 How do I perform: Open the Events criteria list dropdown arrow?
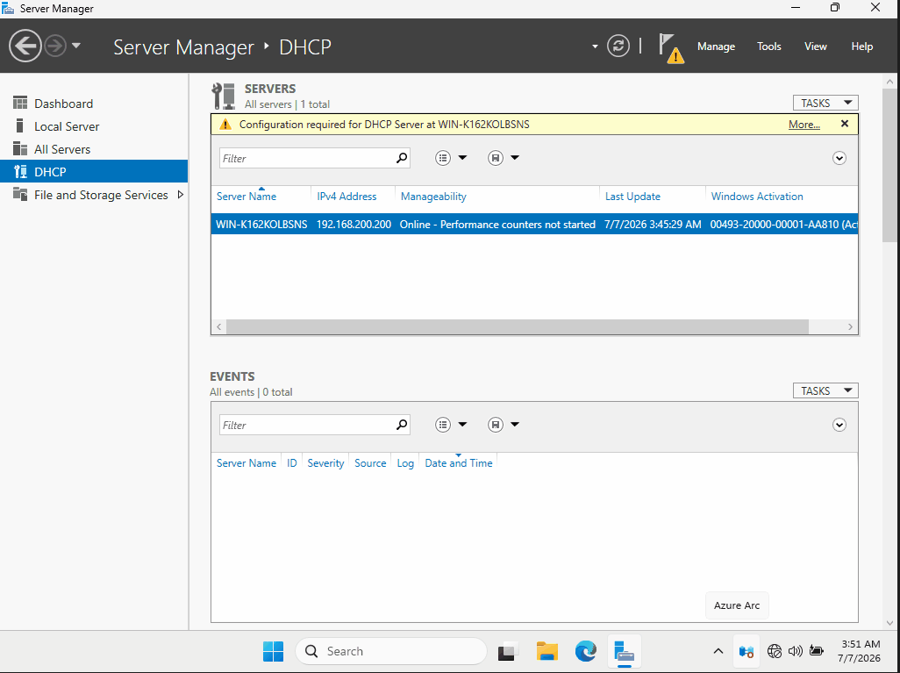click(462, 425)
